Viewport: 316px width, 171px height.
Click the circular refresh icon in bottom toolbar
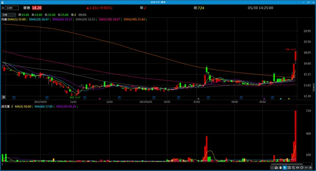point(301,168)
